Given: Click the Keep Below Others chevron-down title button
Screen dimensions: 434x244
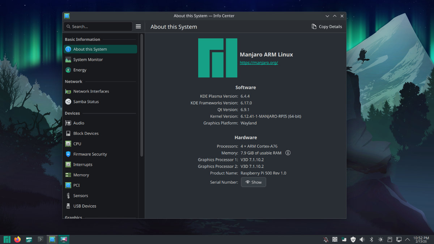Looking at the screenshot, I should click(x=327, y=16).
